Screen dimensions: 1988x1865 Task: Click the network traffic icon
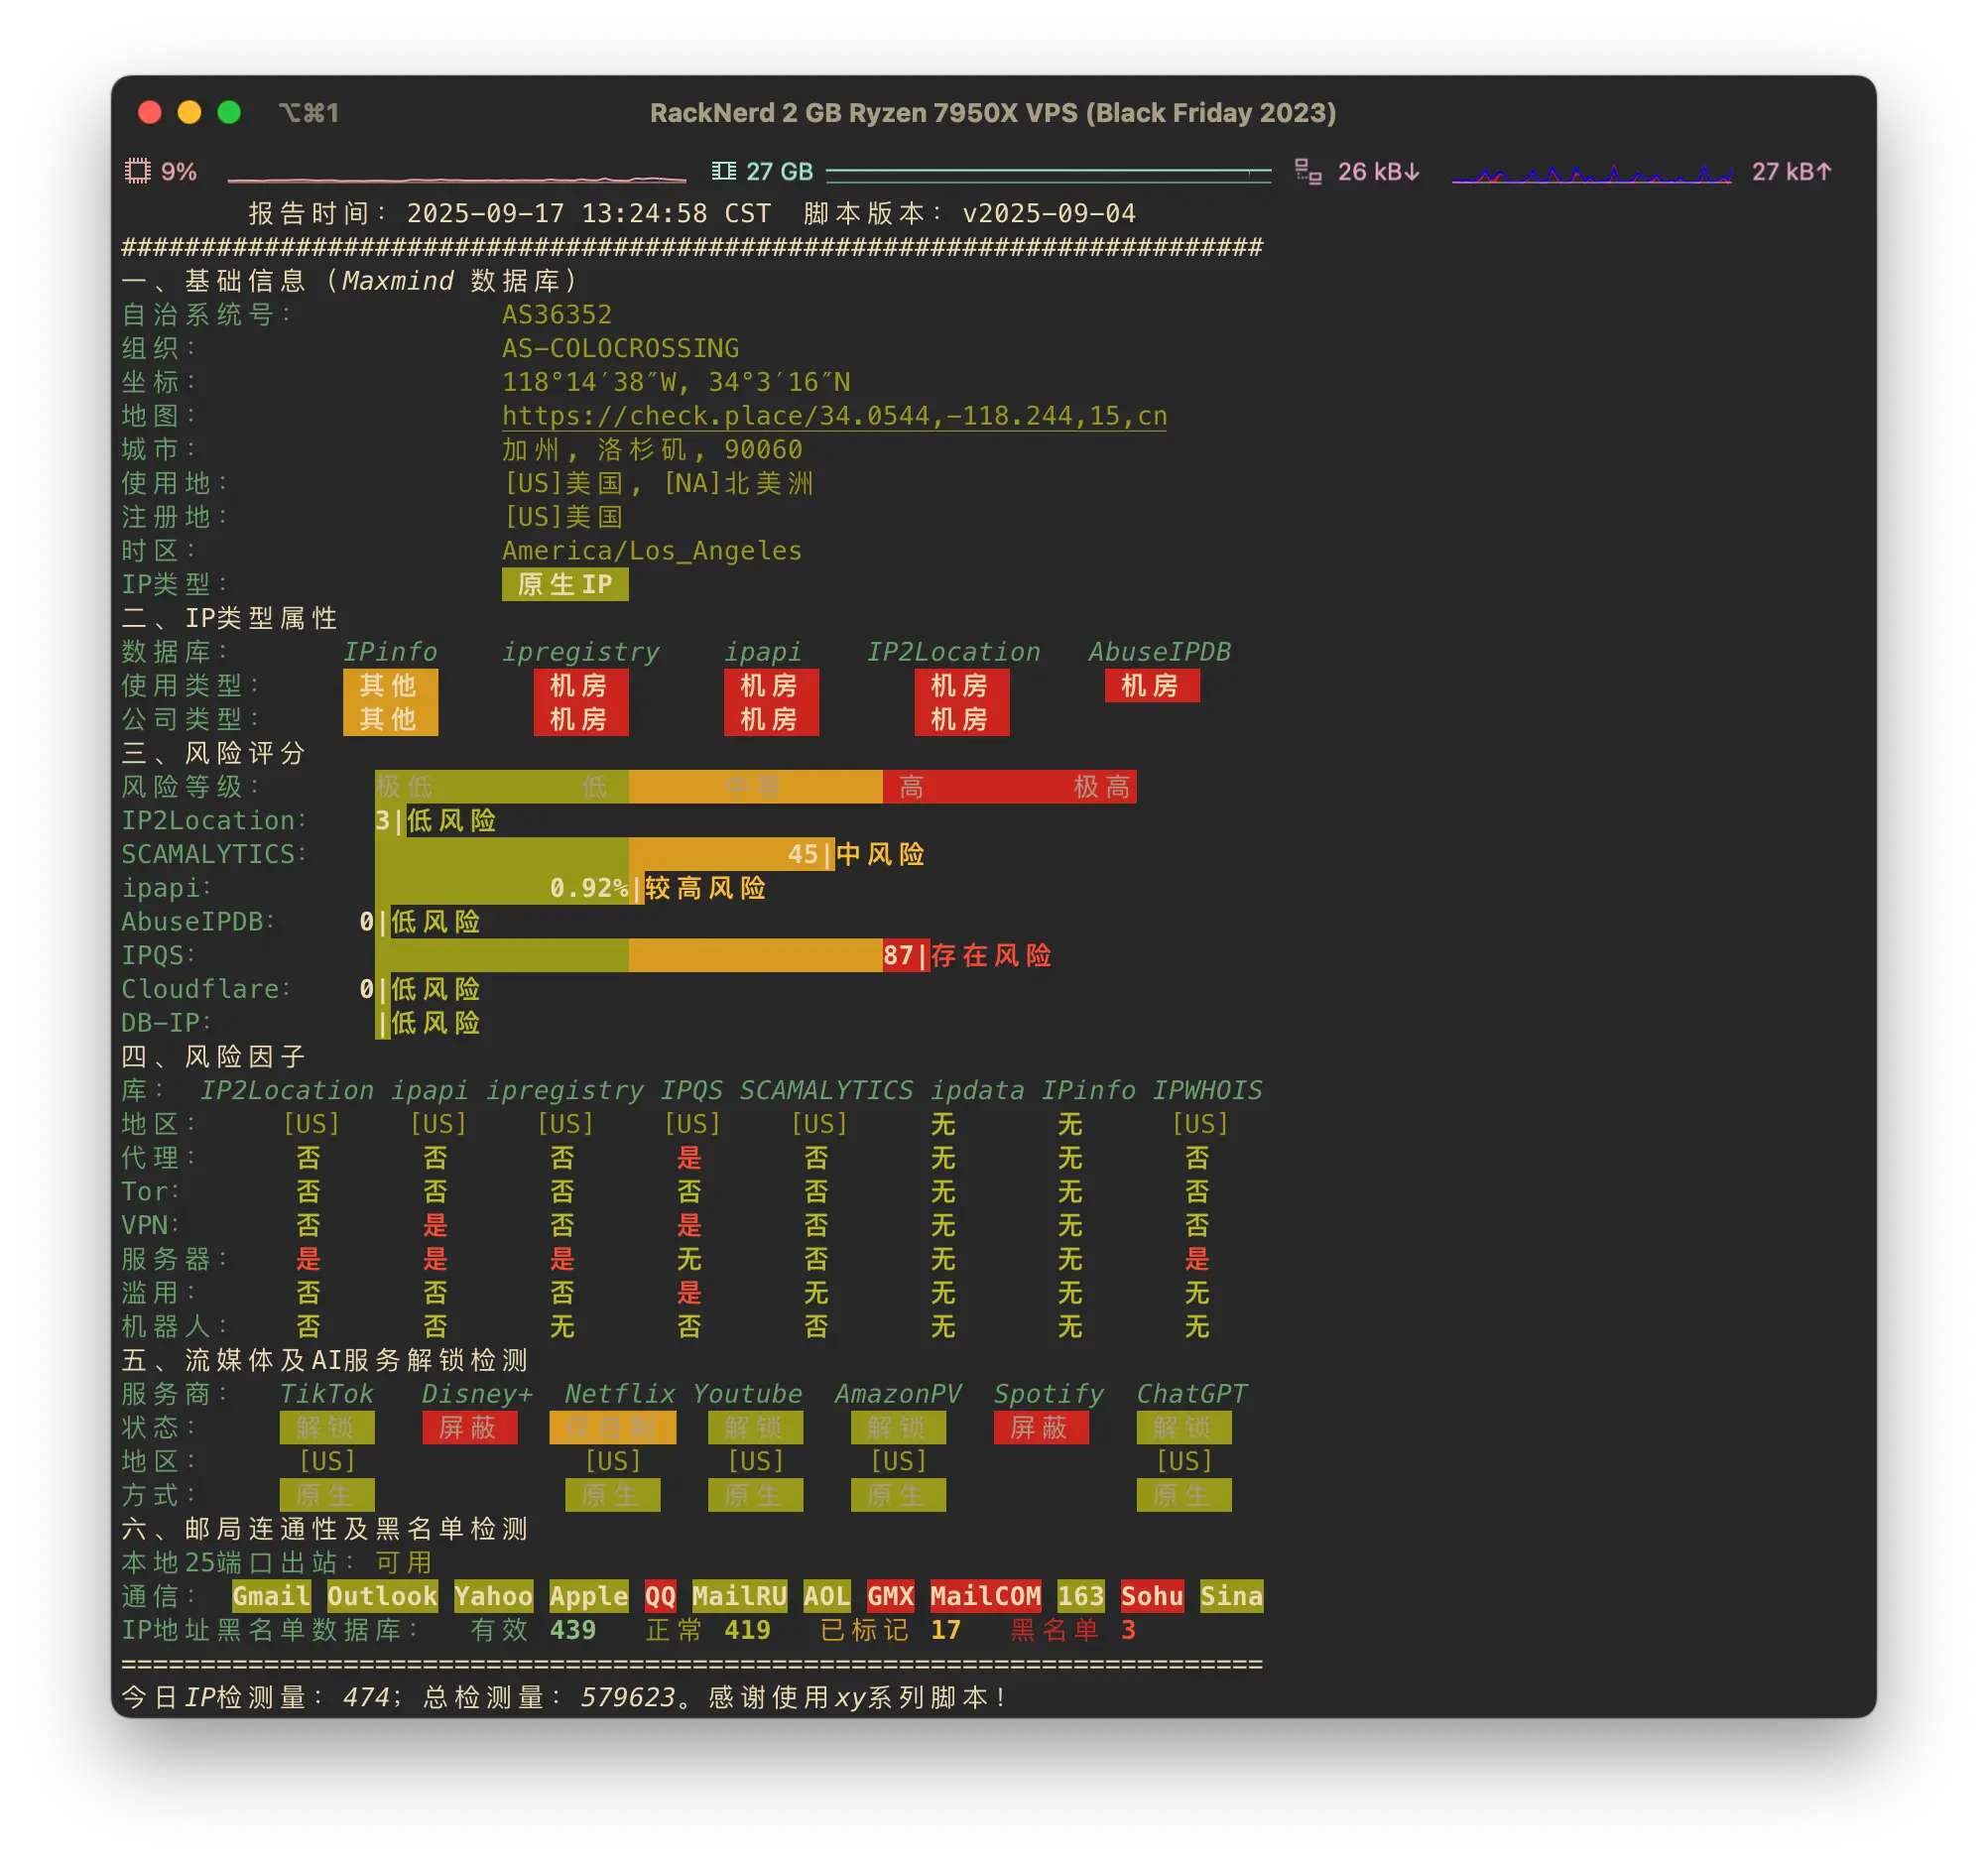[1307, 171]
